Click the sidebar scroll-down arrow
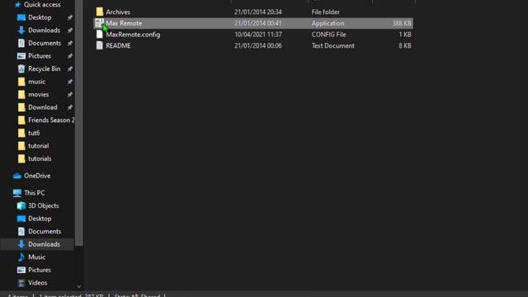 tap(79, 286)
